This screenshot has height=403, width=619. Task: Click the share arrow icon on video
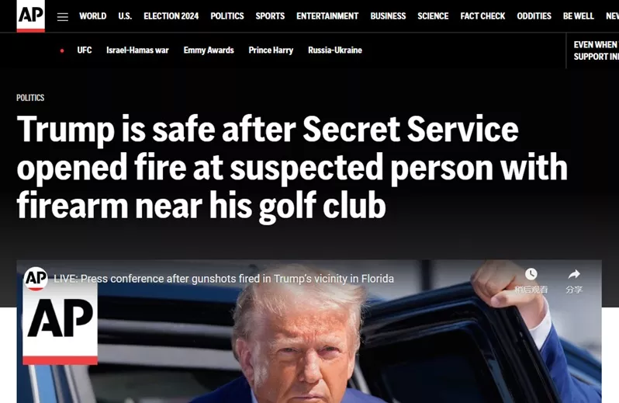[574, 274]
